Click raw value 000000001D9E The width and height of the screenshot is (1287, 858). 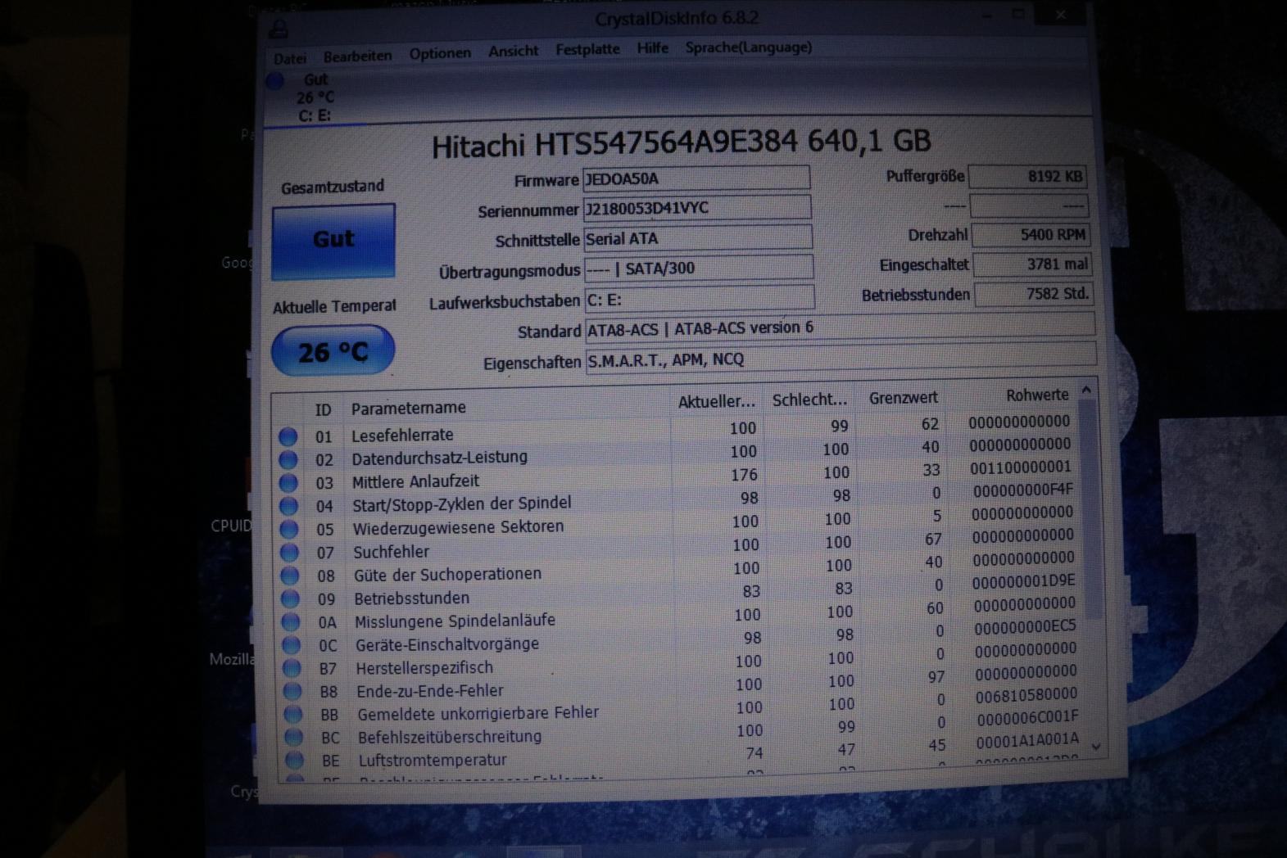[1023, 581]
